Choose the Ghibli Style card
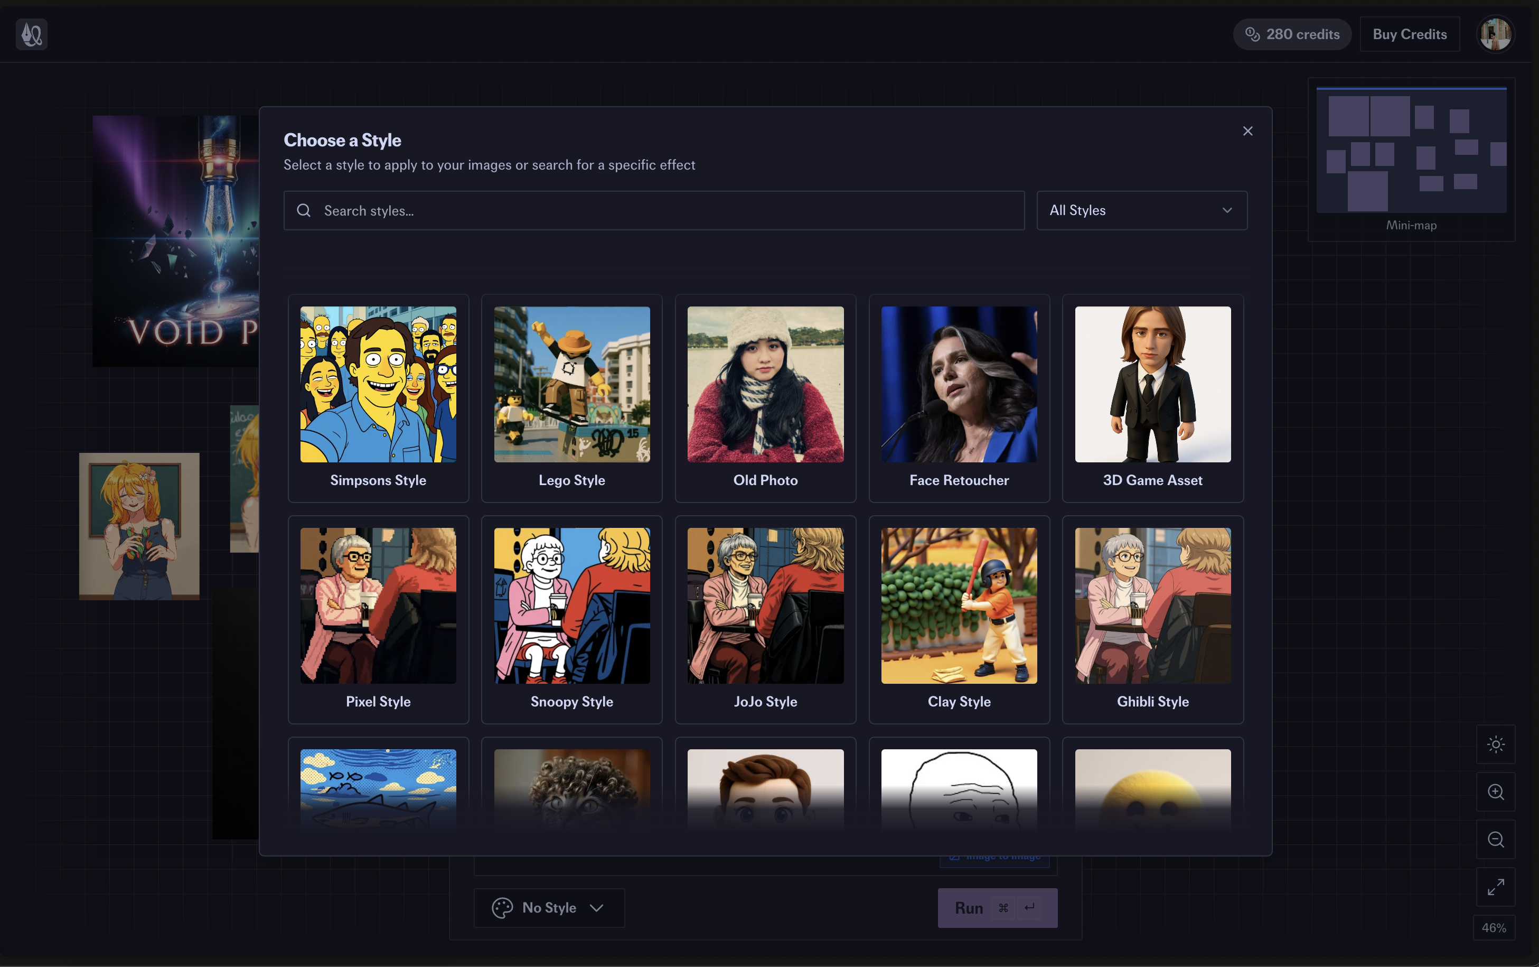The image size is (1539, 967). [1152, 620]
